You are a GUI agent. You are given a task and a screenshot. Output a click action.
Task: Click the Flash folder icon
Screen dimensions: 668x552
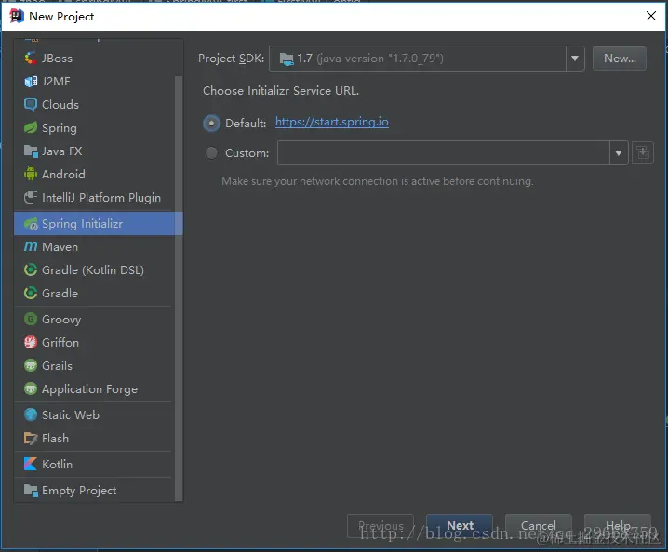pyautogui.click(x=31, y=438)
